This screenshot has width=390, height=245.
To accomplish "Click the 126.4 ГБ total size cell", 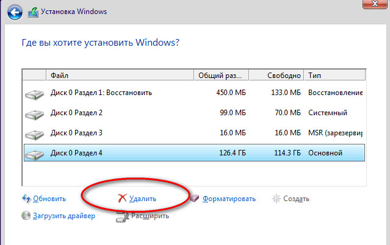I will coord(233,153).
